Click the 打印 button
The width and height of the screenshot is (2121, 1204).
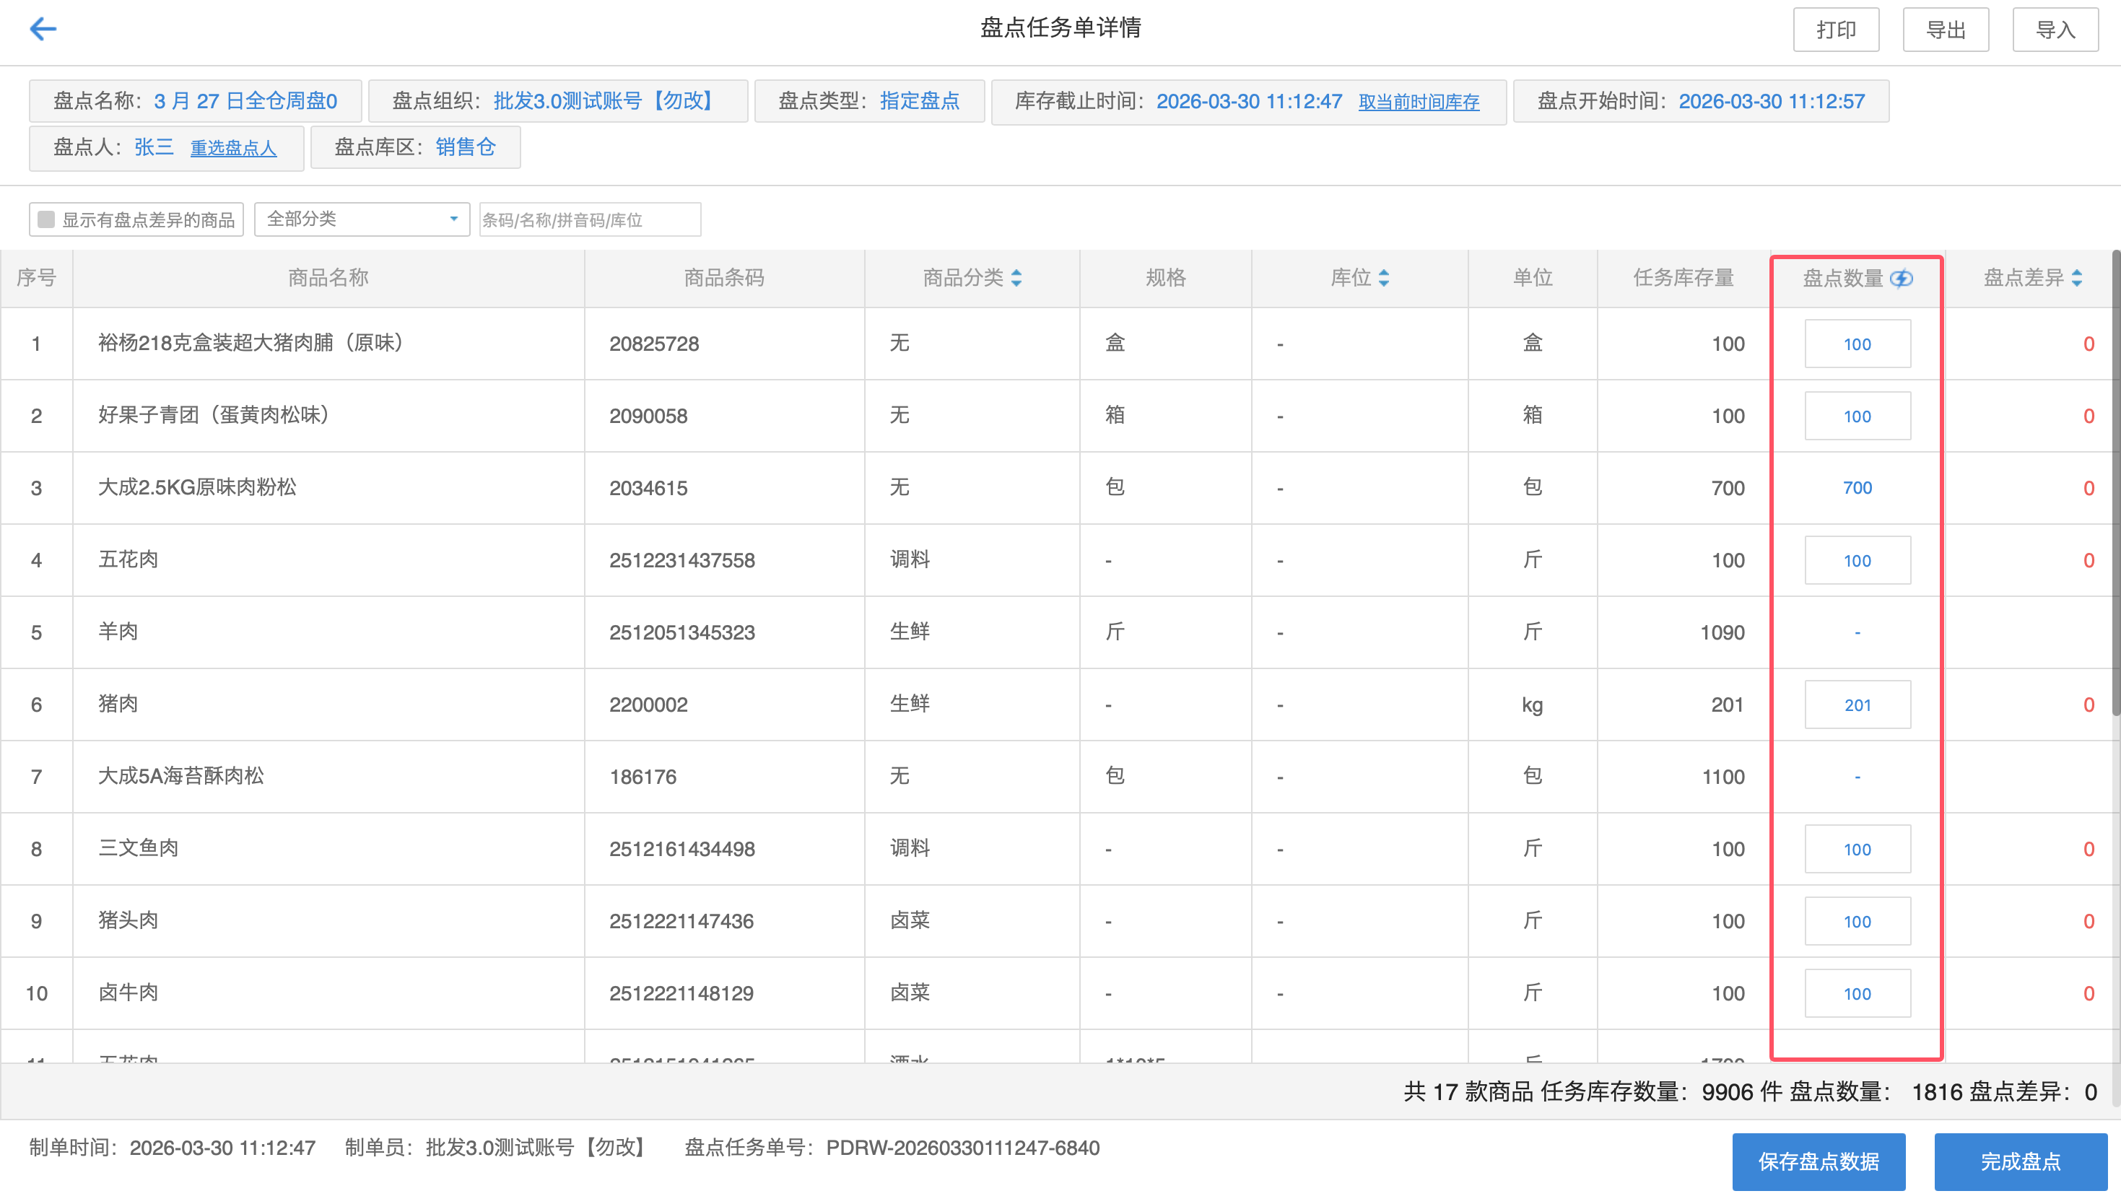(x=1836, y=30)
